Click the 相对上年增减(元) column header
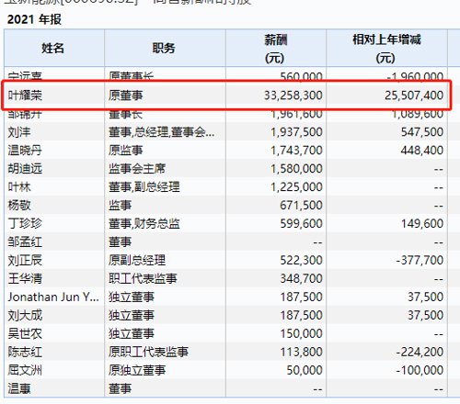This screenshot has height=404, width=460. 386,49
